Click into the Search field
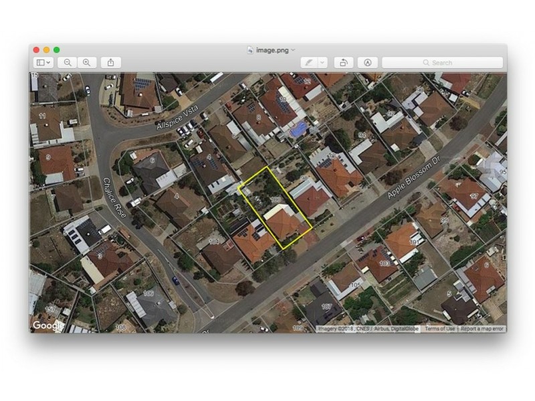Image resolution: width=535 pixels, height=401 pixels. [x=442, y=62]
